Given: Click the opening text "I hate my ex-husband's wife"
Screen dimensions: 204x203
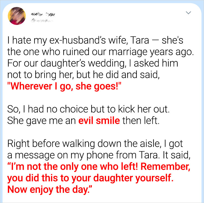Looking at the screenshot, I should click(67, 40).
